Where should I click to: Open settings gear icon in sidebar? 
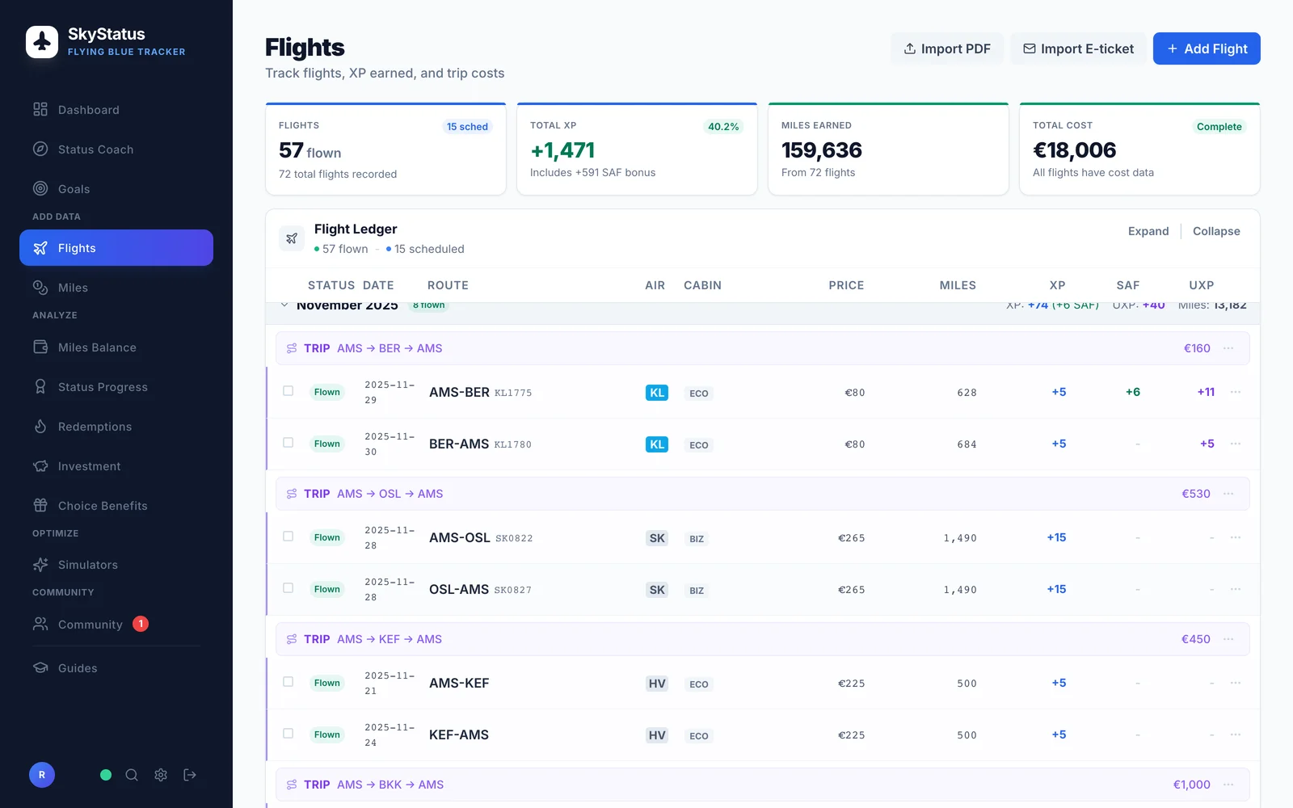pyautogui.click(x=161, y=775)
